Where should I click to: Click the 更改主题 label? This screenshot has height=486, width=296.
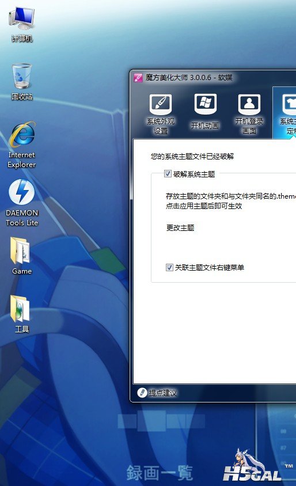point(180,228)
